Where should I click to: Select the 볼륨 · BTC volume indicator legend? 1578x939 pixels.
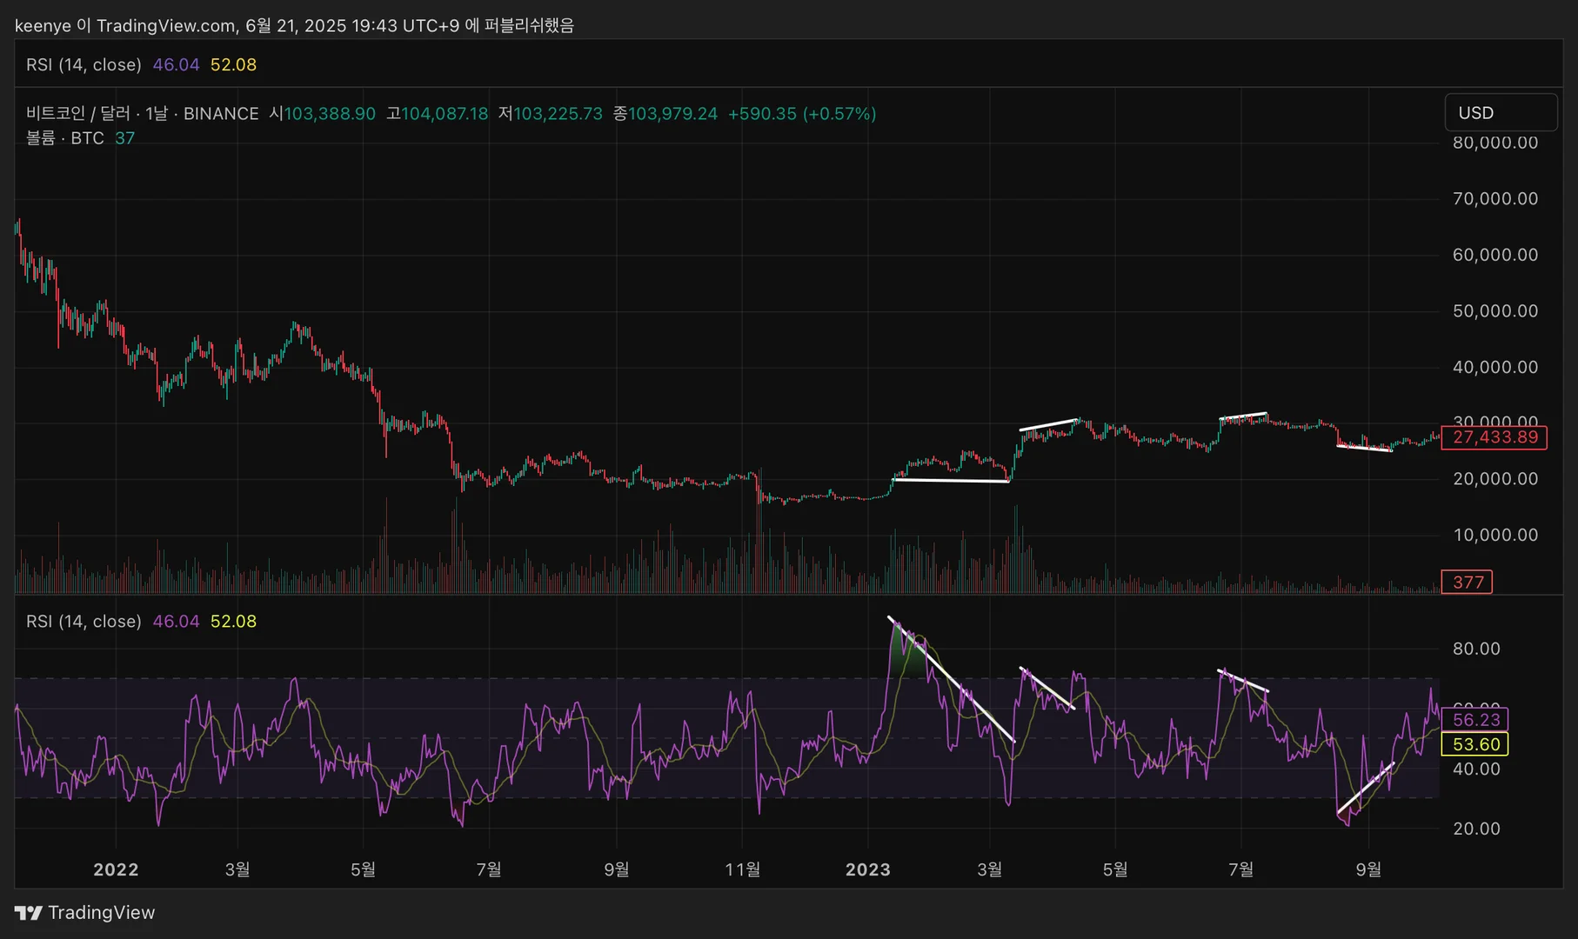[x=65, y=138]
